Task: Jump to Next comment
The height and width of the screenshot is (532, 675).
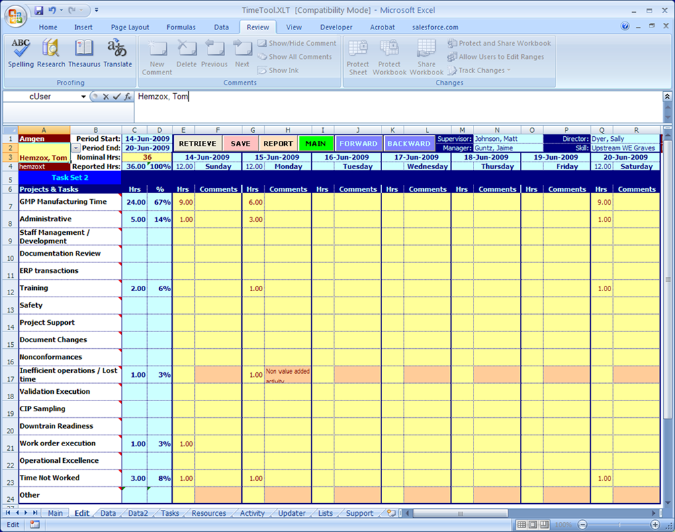Action: click(242, 54)
